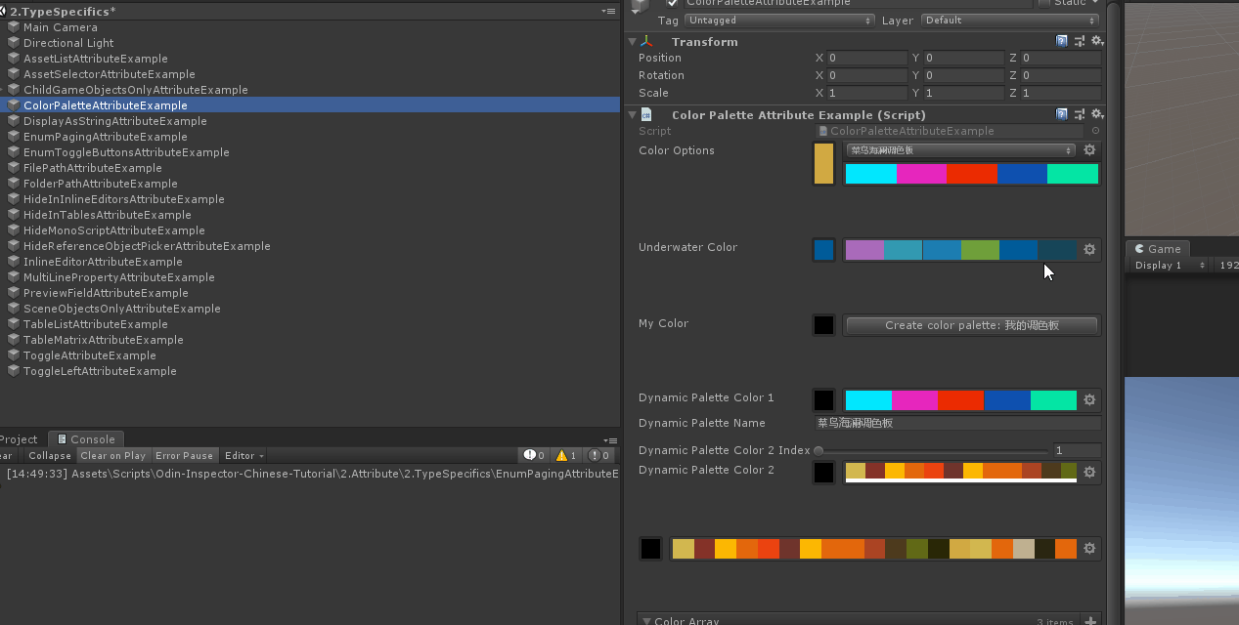Toggle Collapse in the Console toolbar

[x=50, y=456]
